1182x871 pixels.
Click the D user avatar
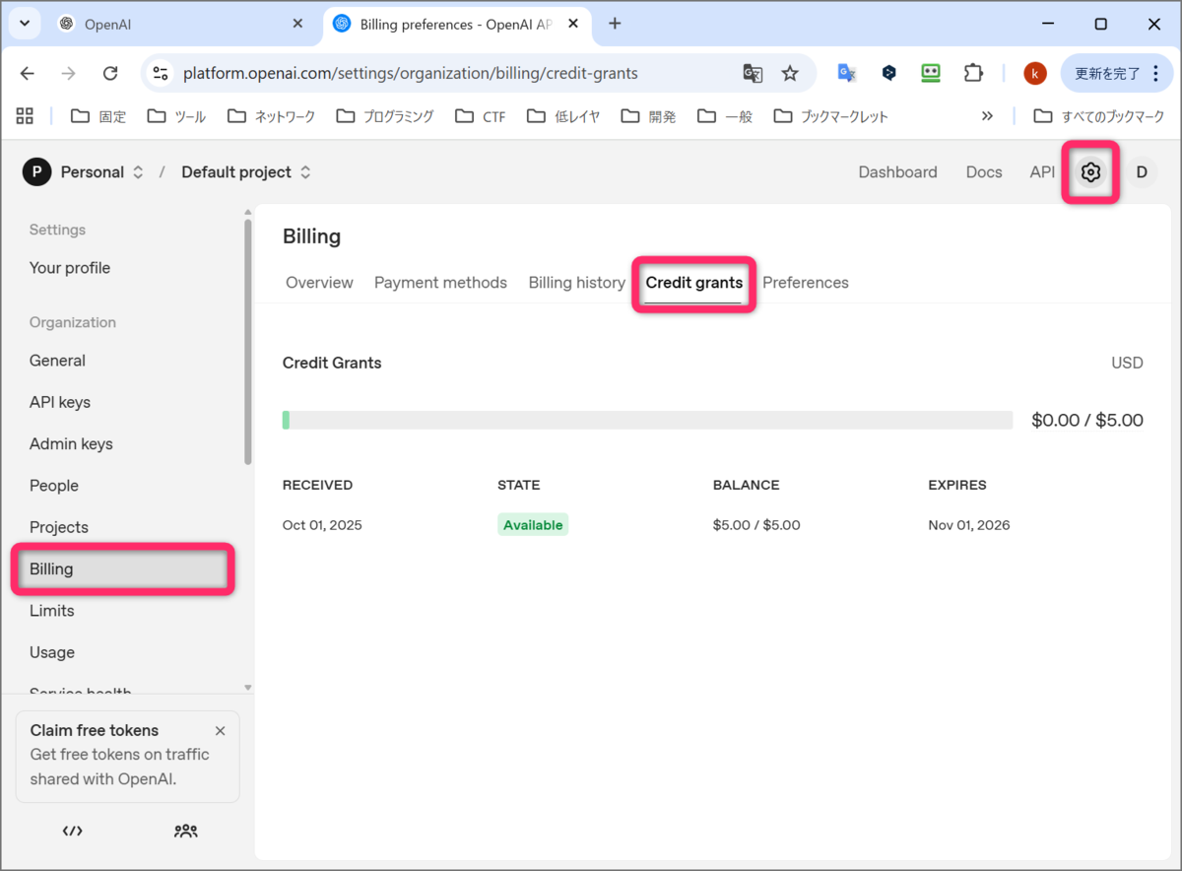(x=1142, y=172)
